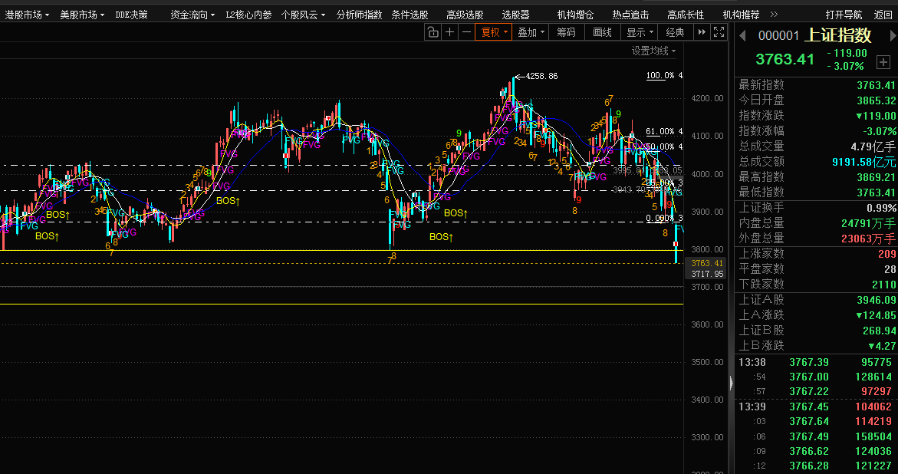Click 上涨家数 value 209
898x474 pixels.
click(886, 254)
